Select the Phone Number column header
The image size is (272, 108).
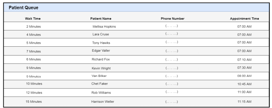click(173, 18)
